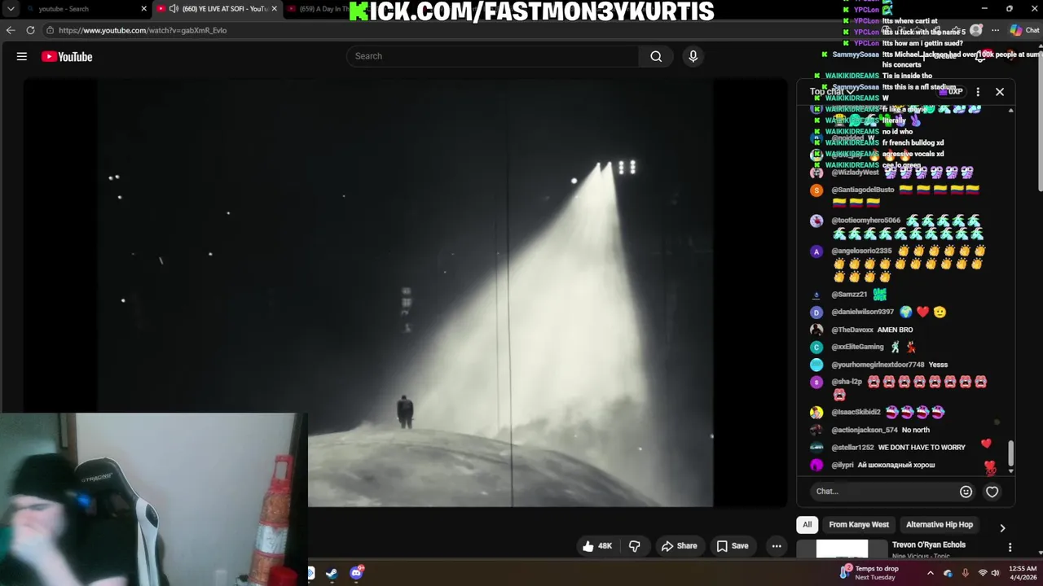The width and height of the screenshot is (1043, 586).
Task: Send a heart reaction in live chat
Action: click(992, 492)
